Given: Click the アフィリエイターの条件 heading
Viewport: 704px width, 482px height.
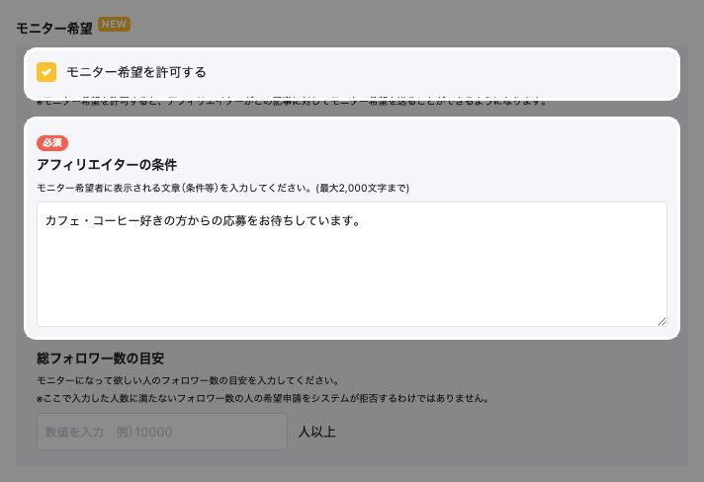Looking at the screenshot, I should tap(107, 165).
